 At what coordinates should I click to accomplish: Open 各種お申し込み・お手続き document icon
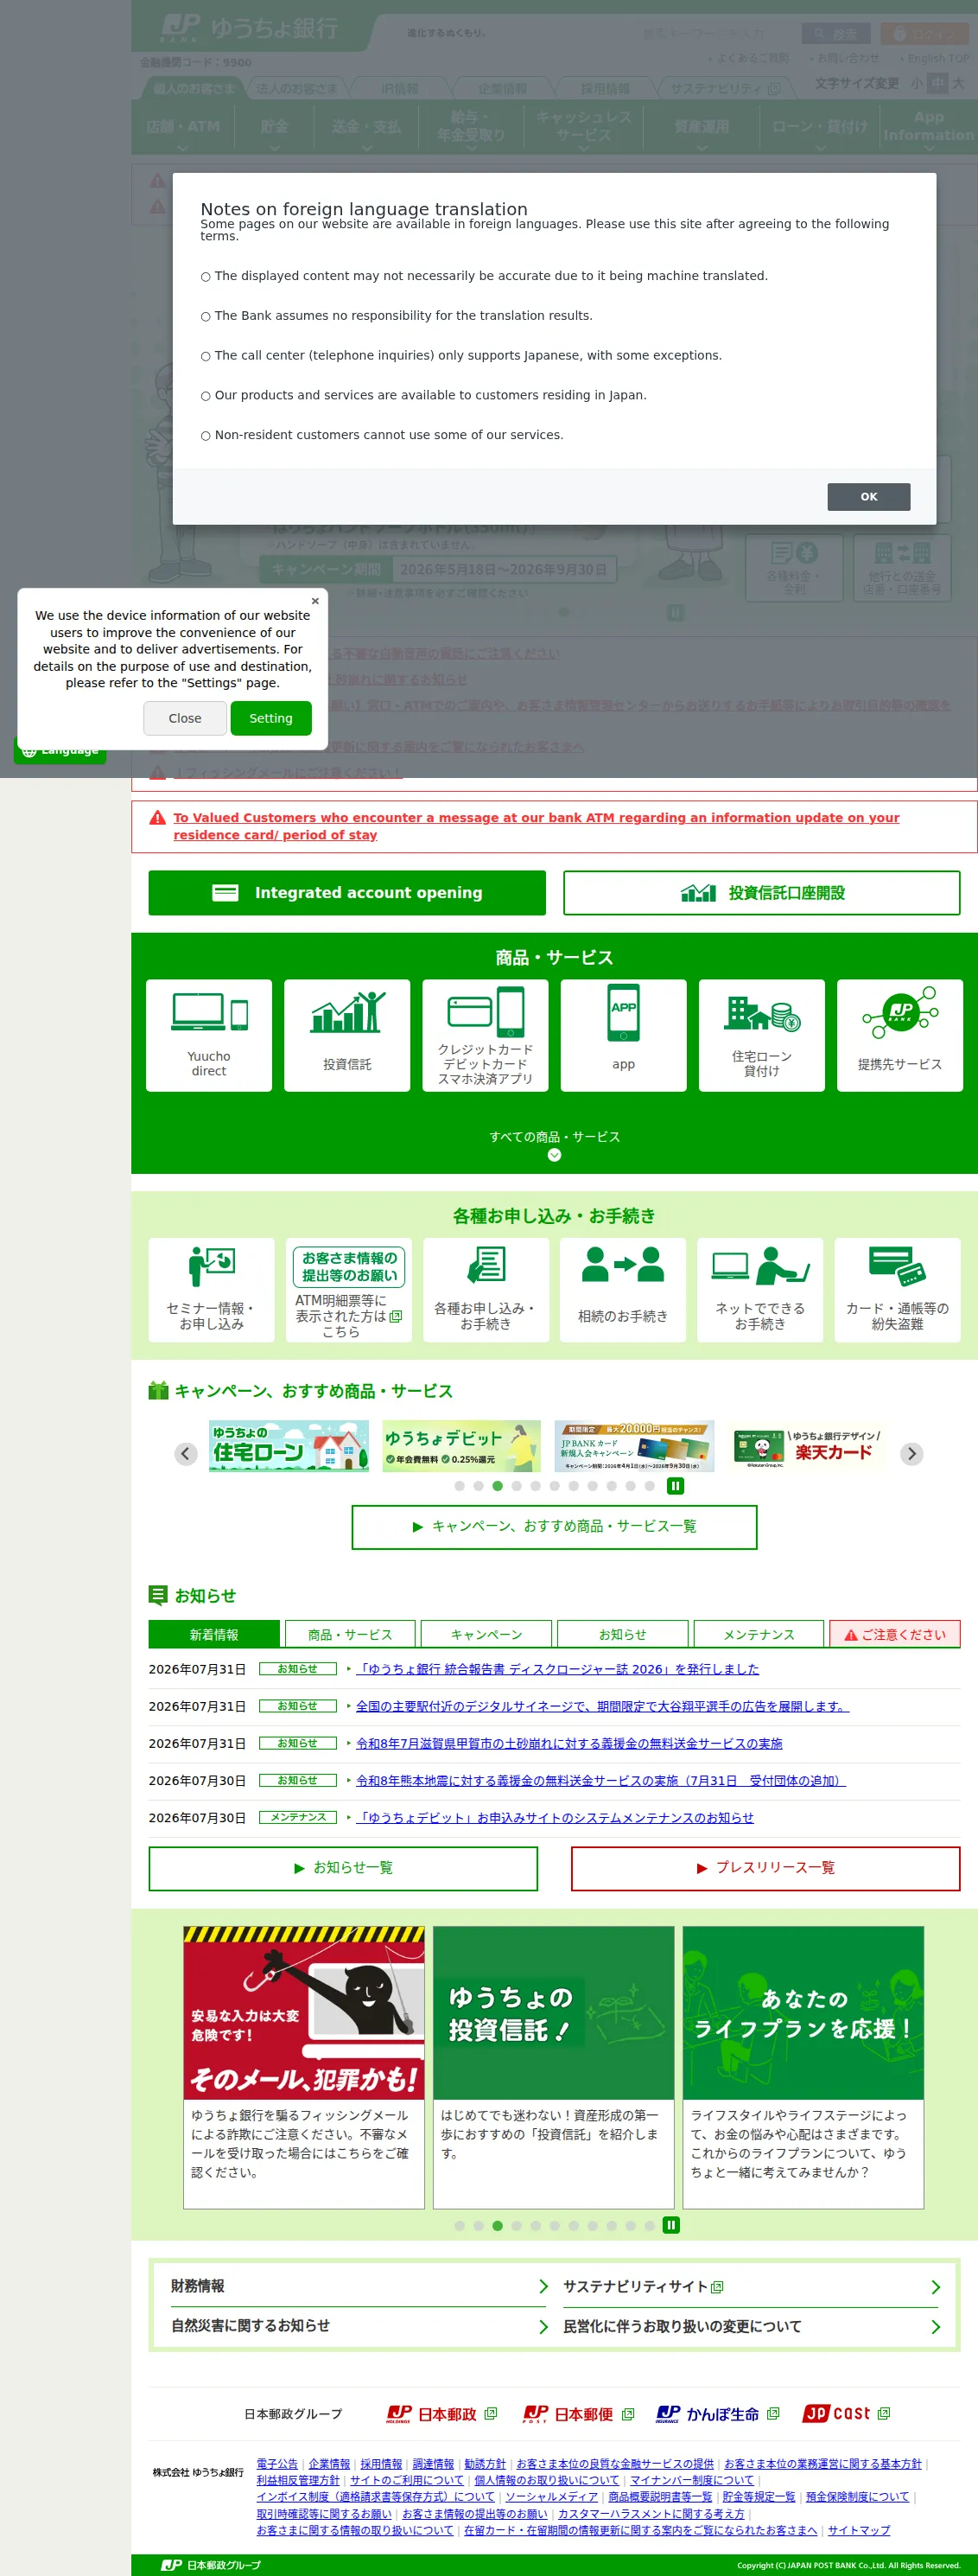(486, 1290)
